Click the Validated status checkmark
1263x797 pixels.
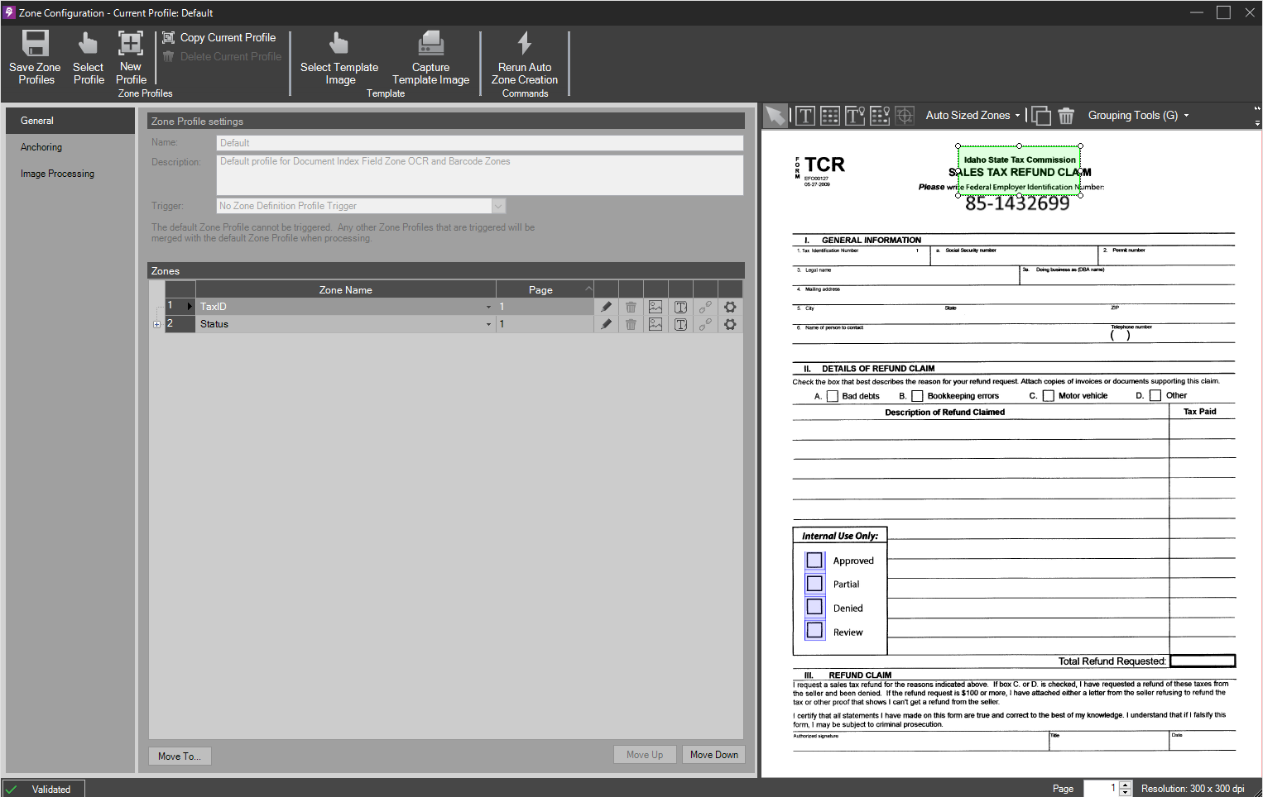tap(12, 789)
